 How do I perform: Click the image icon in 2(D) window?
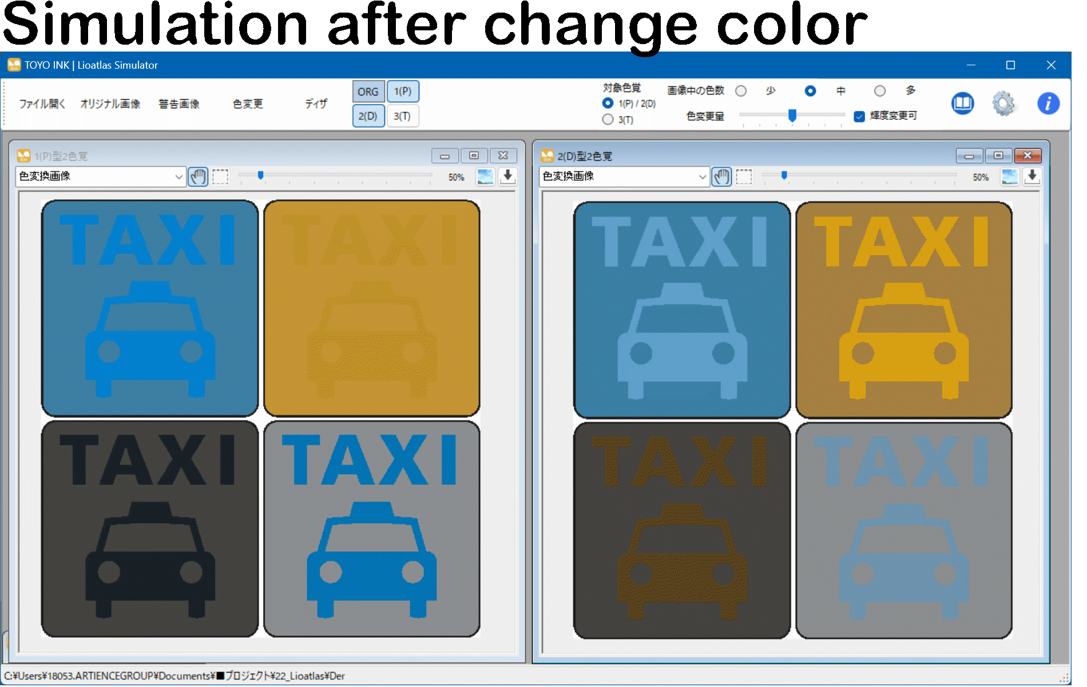[1010, 177]
